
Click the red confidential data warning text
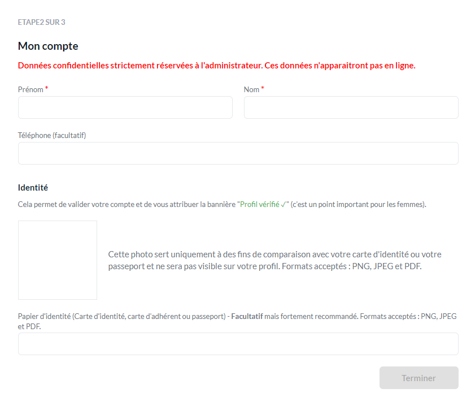[x=216, y=66]
